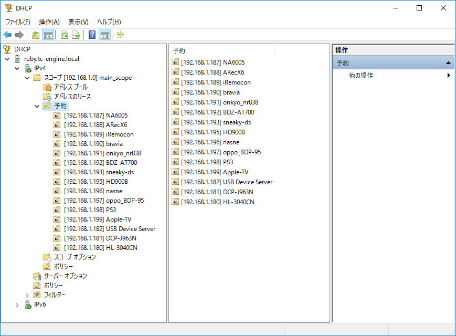Expand the フィルター node
Viewport: 456px width, 336px height.
point(27,295)
